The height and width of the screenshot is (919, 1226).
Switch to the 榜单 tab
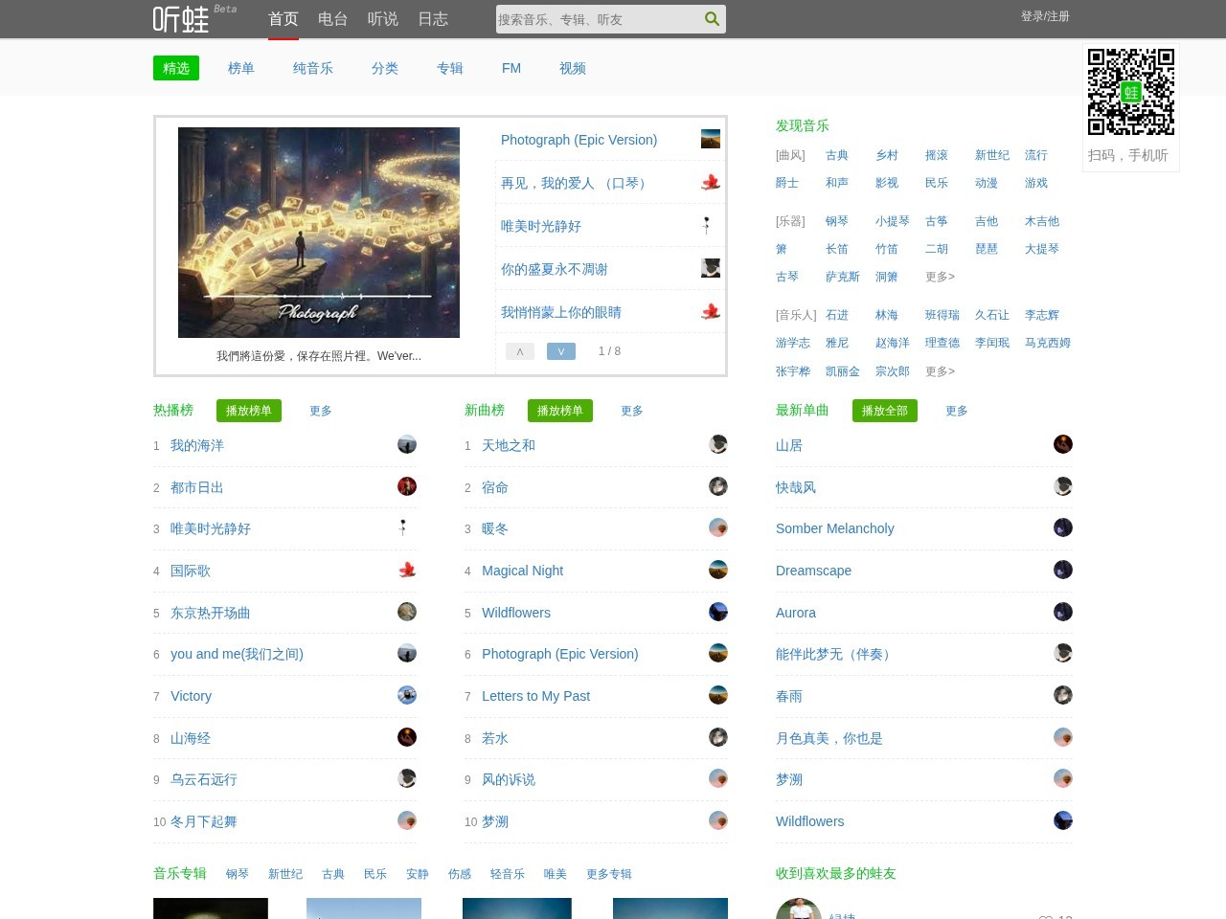click(x=241, y=68)
